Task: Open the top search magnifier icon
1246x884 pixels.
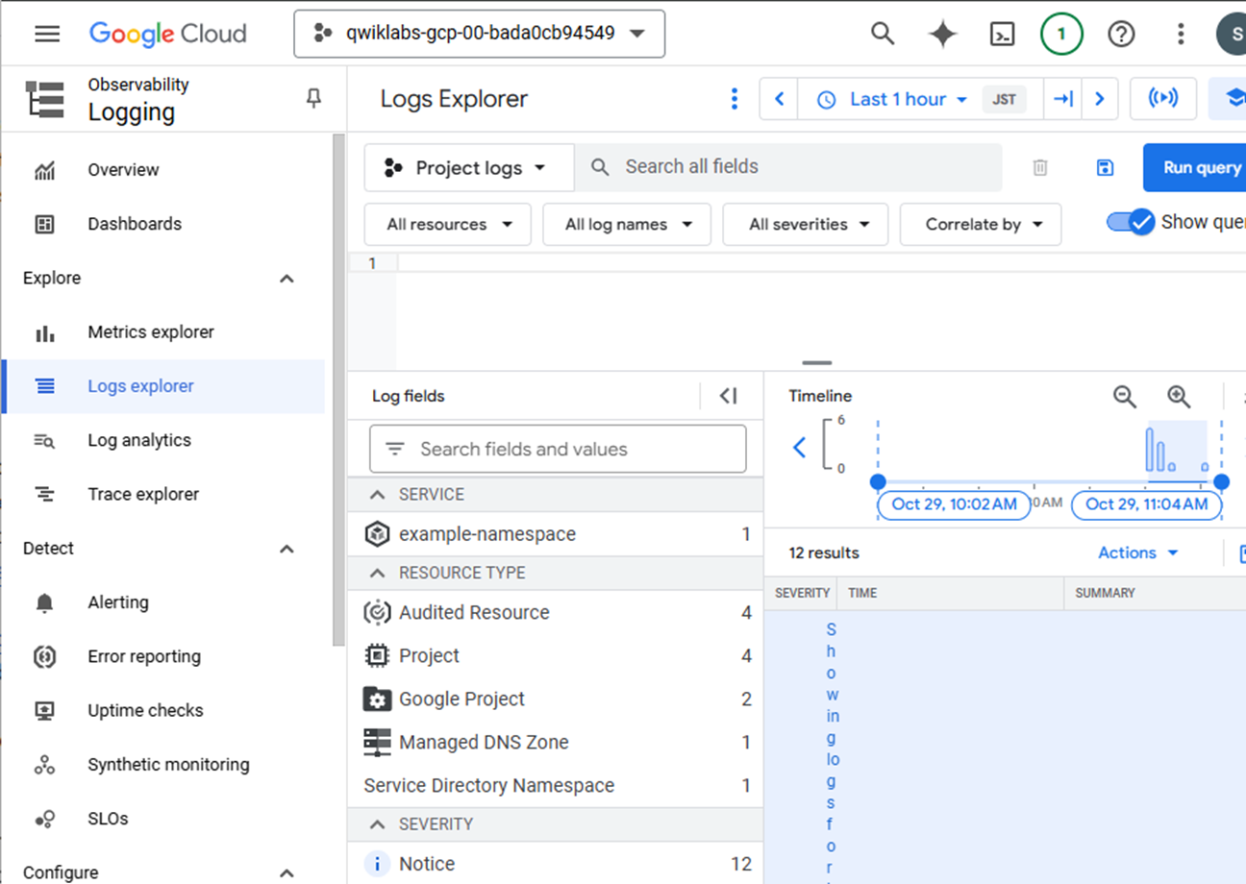Action: point(883,34)
